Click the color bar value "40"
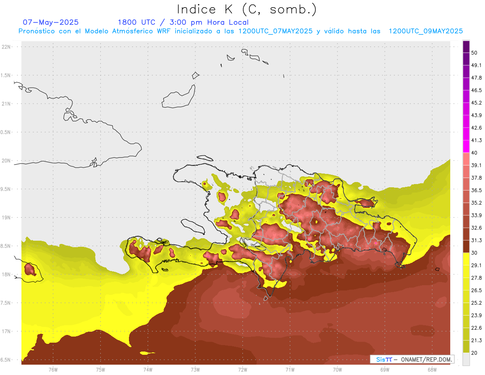Viewport: 485px width, 375px height. [x=474, y=153]
